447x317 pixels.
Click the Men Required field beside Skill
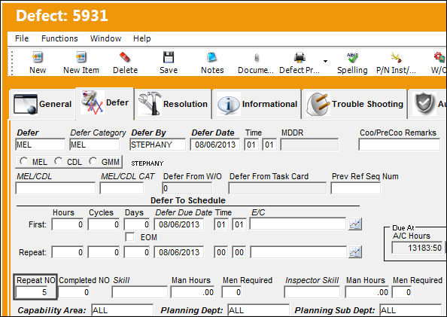[232, 292]
